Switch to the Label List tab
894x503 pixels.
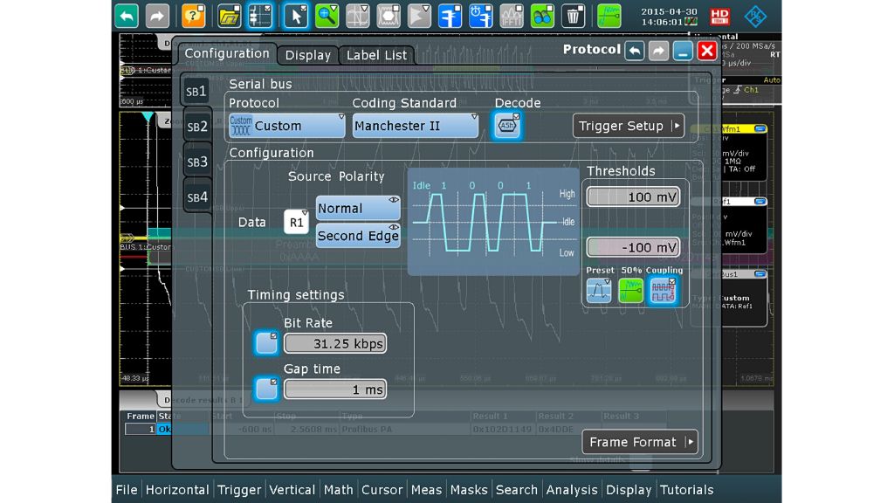tap(376, 55)
